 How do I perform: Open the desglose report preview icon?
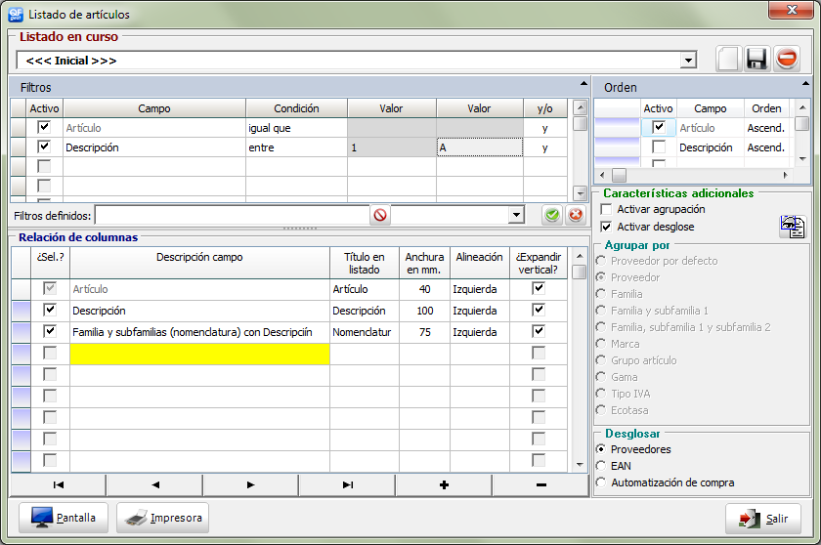click(793, 227)
